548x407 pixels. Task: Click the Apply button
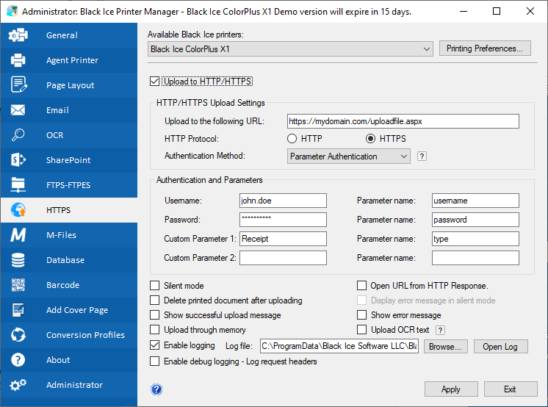(x=451, y=389)
